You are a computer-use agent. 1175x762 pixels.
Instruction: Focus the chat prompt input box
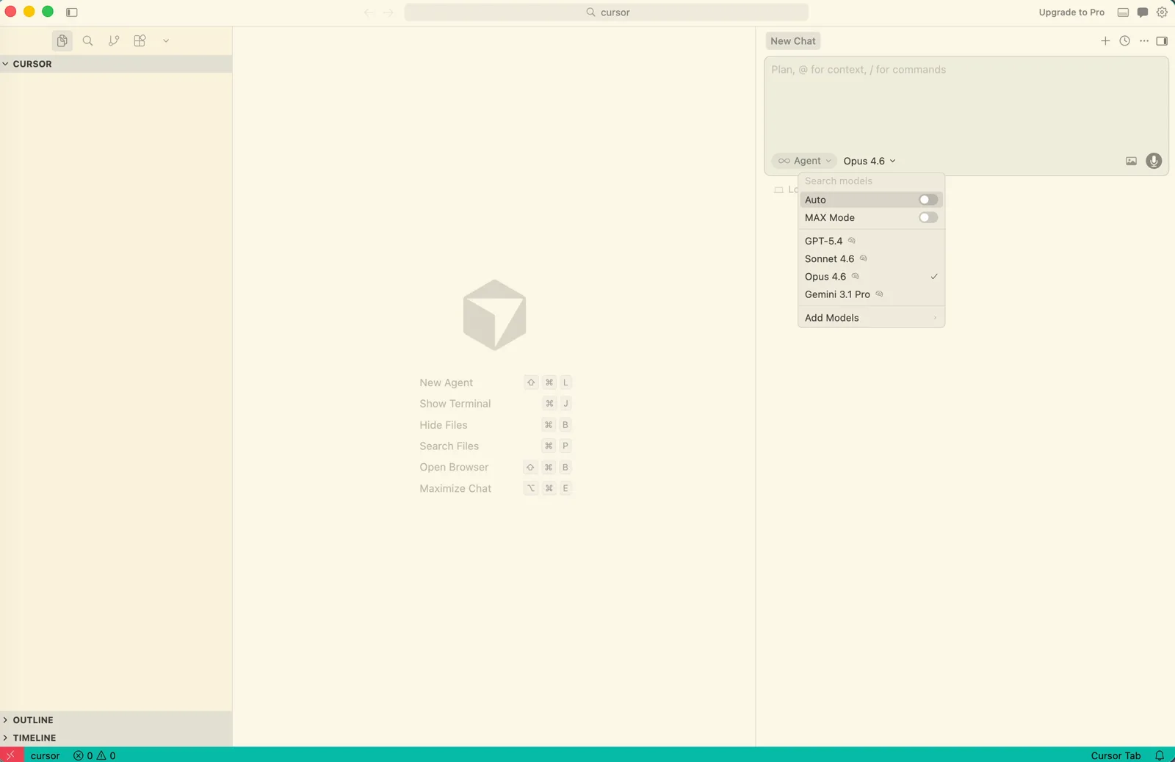click(x=966, y=103)
